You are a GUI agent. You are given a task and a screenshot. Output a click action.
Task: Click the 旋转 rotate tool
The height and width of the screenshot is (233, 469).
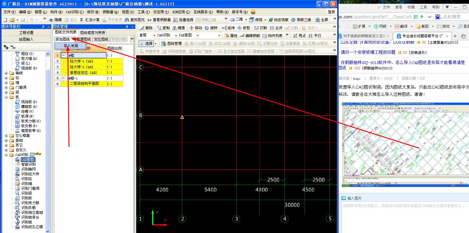[211, 28]
